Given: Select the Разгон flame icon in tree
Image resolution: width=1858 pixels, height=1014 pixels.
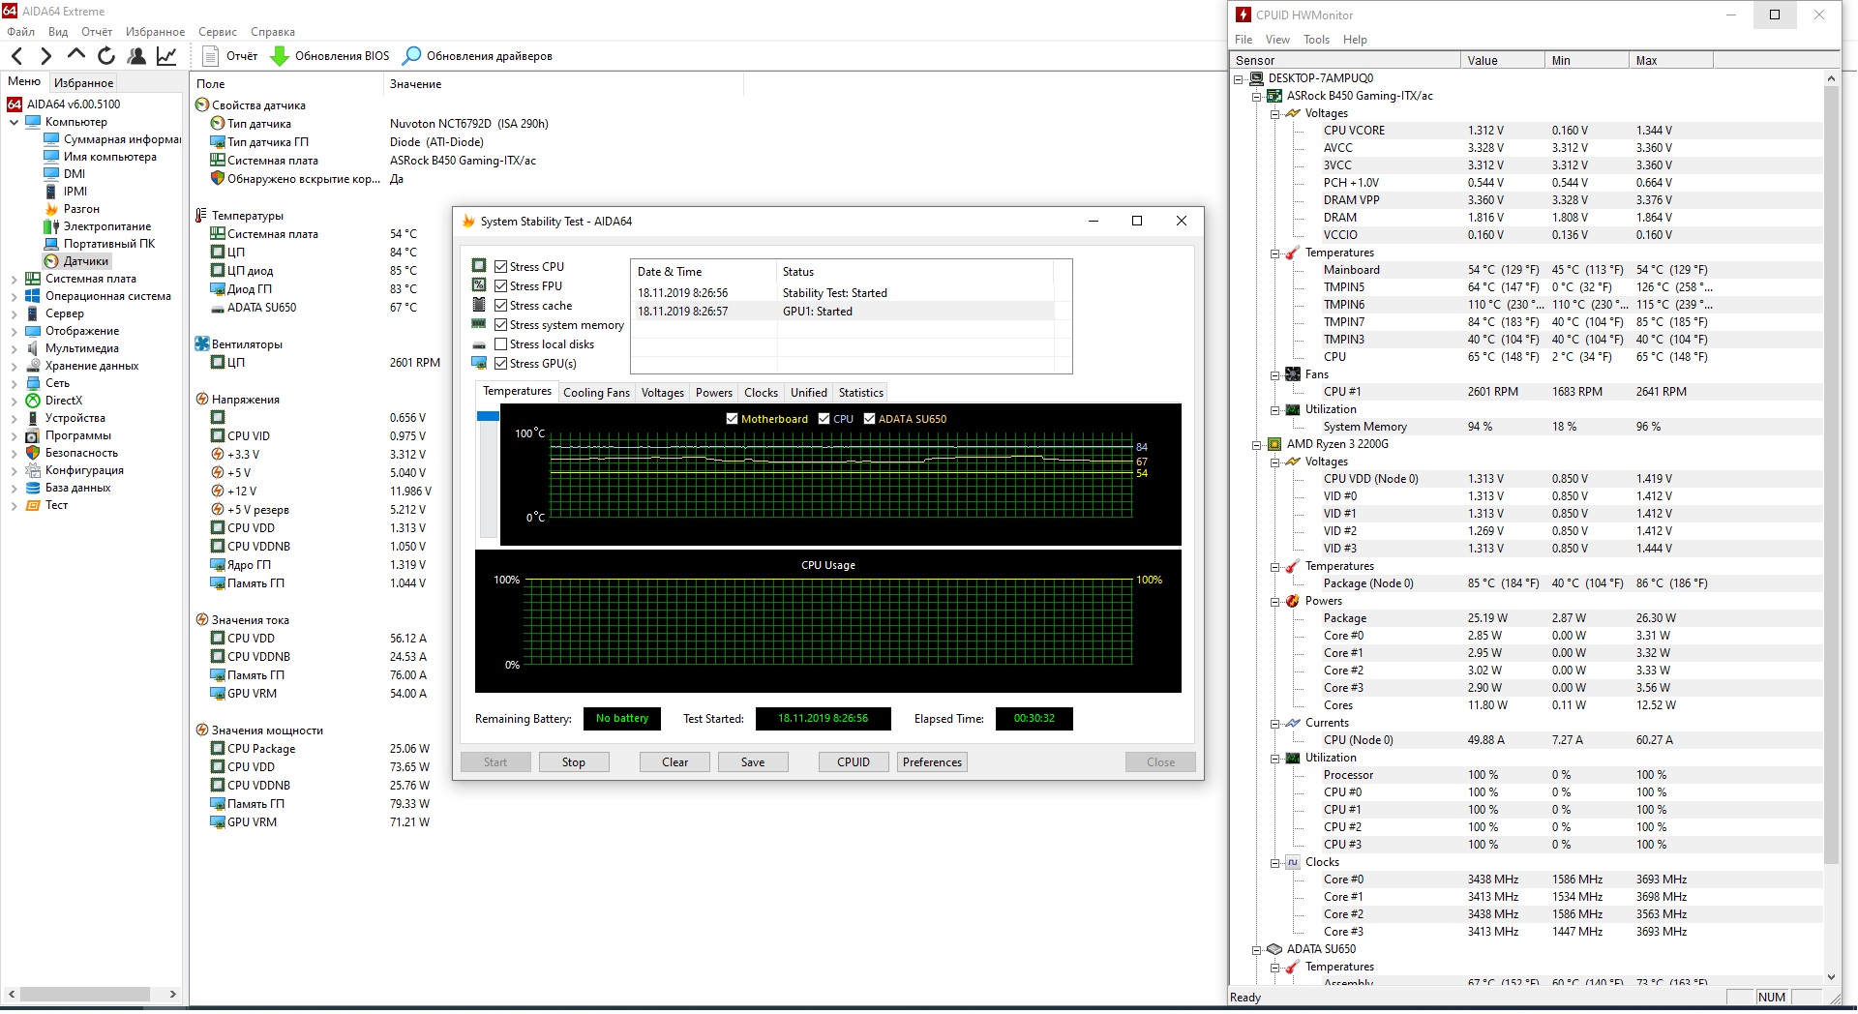Looking at the screenshot, I should tap(51, 209).
